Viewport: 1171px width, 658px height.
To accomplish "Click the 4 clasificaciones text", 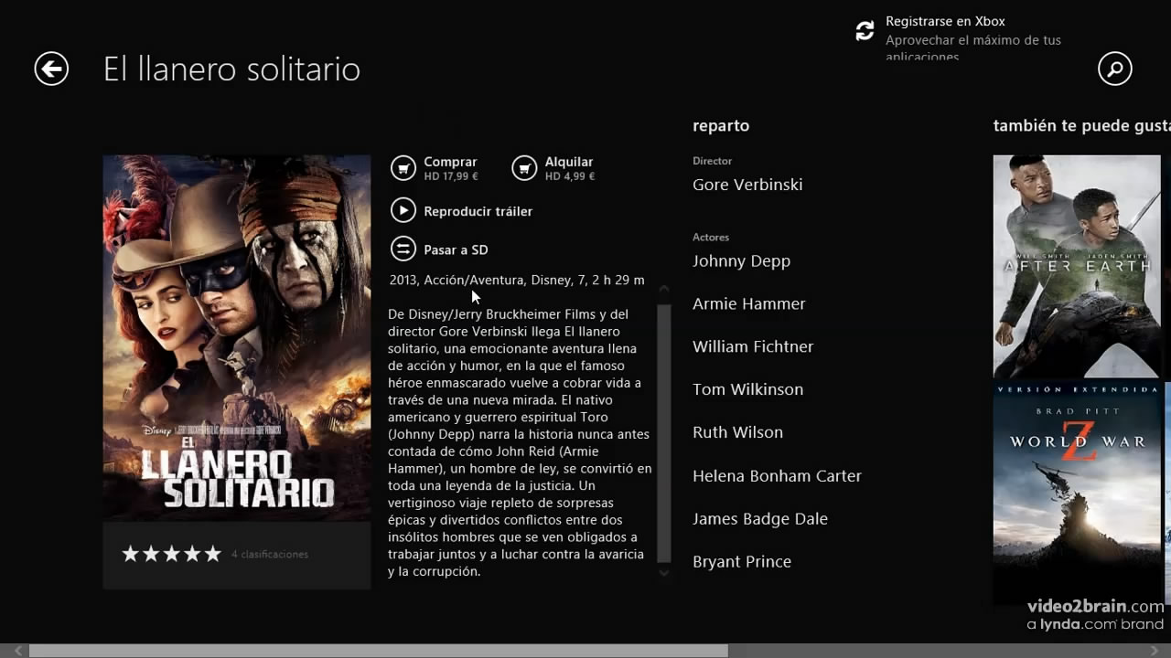I will tap(270, 555).
